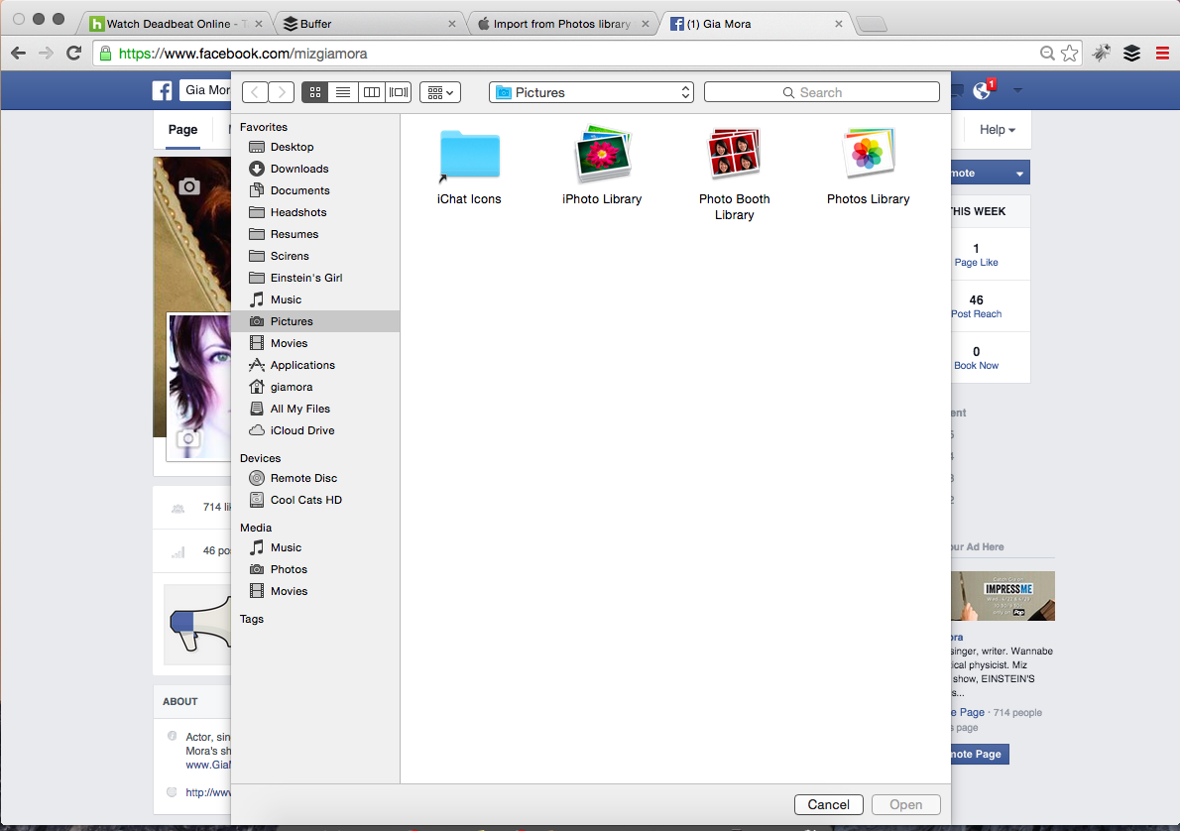Click the Facebook logo icon
The image size is (1180, 831).
point(163,90)
